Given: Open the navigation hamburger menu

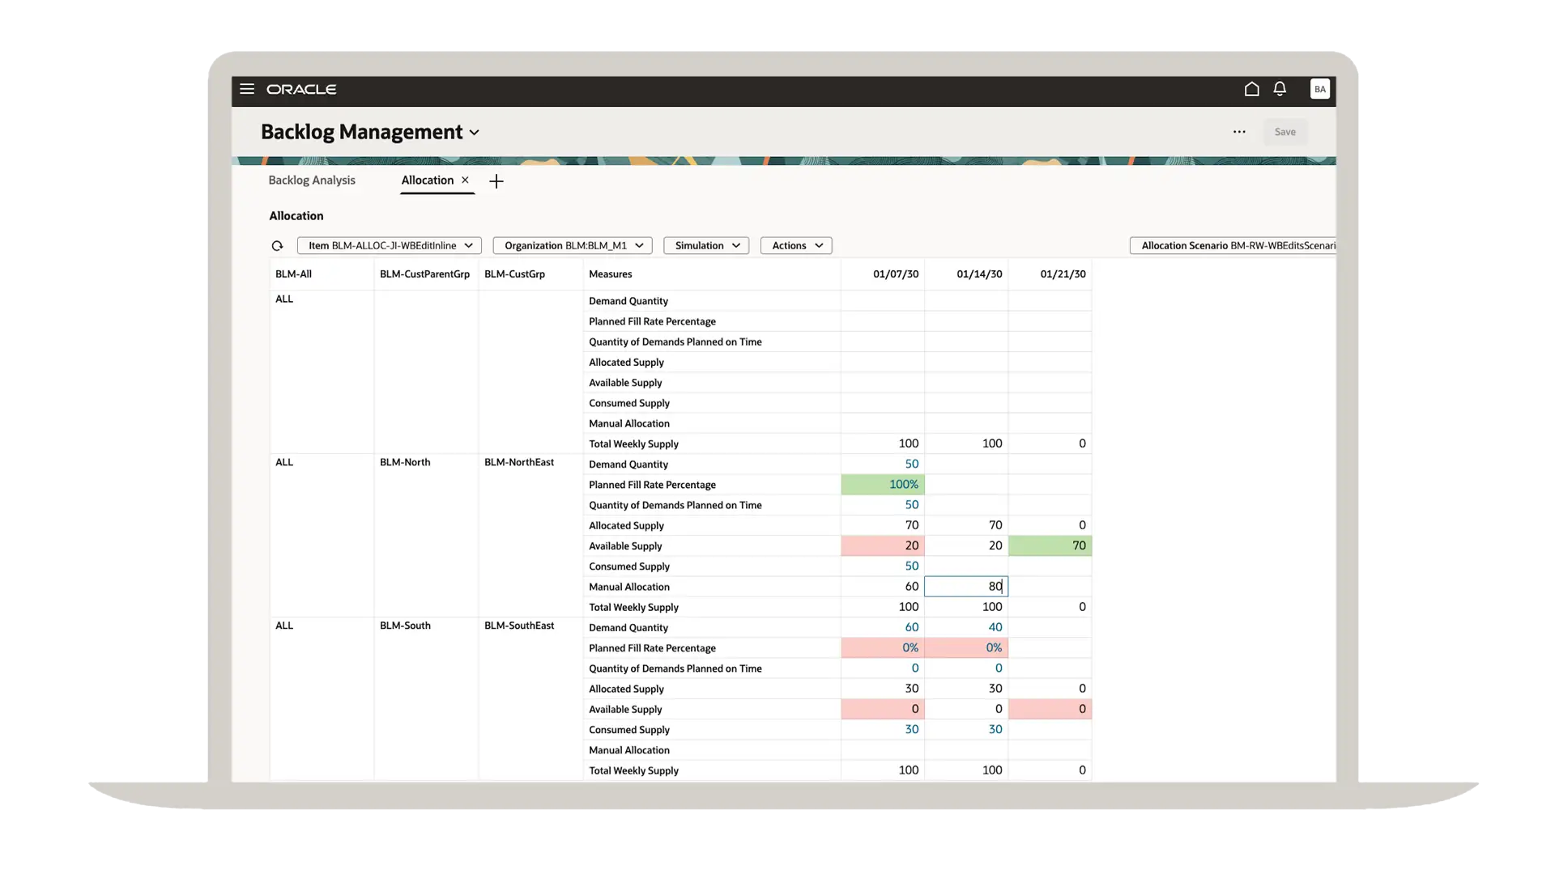Looking at the screenshot, I should click(x=247, y=89).
